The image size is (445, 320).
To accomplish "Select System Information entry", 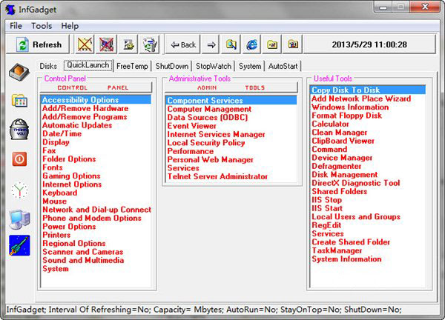I will 346,259.
